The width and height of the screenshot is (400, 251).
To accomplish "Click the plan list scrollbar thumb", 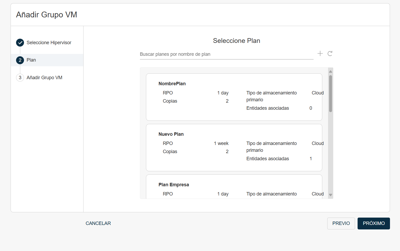I will (x=330, y=94).
